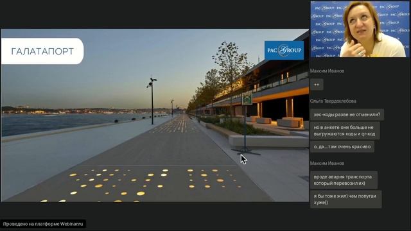Click 'Проведено на платформе Webinar.ru' label
Screen dimensions: 411x231
[43, 224]
